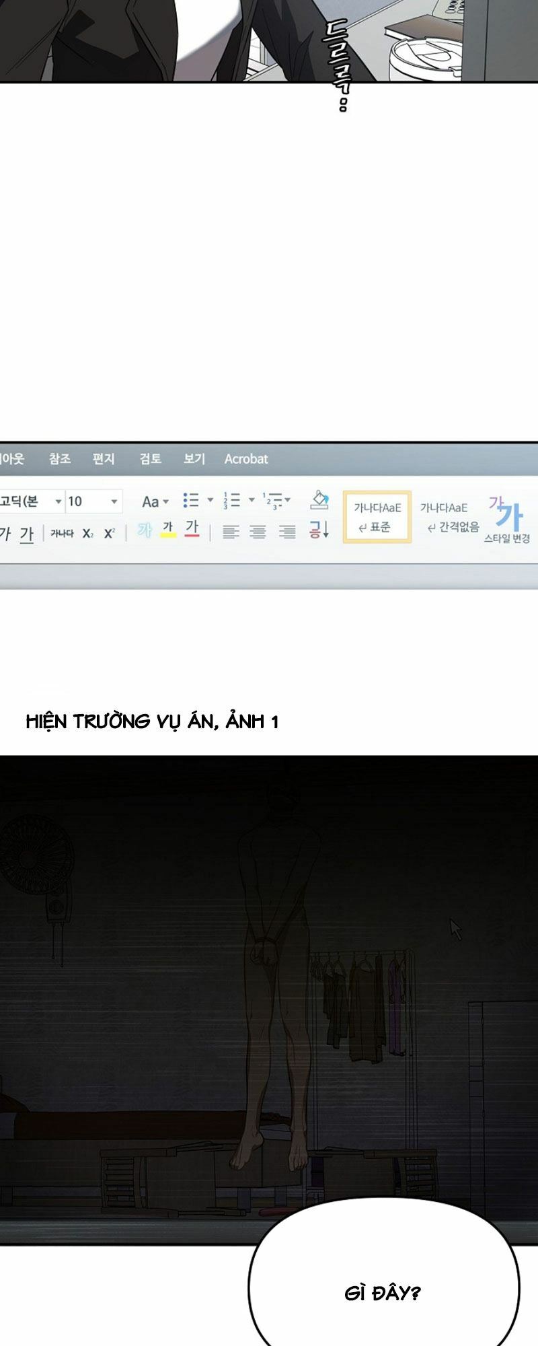Open the Acrobat ribbon tab

(x=246, y=459)
